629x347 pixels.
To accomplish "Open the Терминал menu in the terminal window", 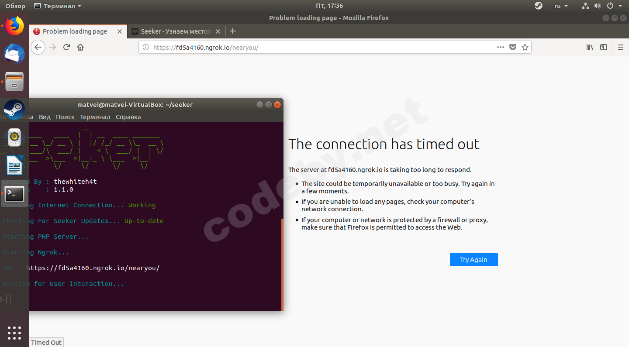I will (95, 117).
